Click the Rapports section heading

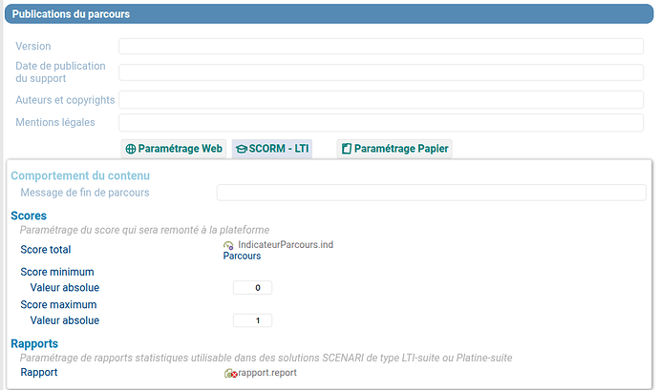click(x=34, y=343)
